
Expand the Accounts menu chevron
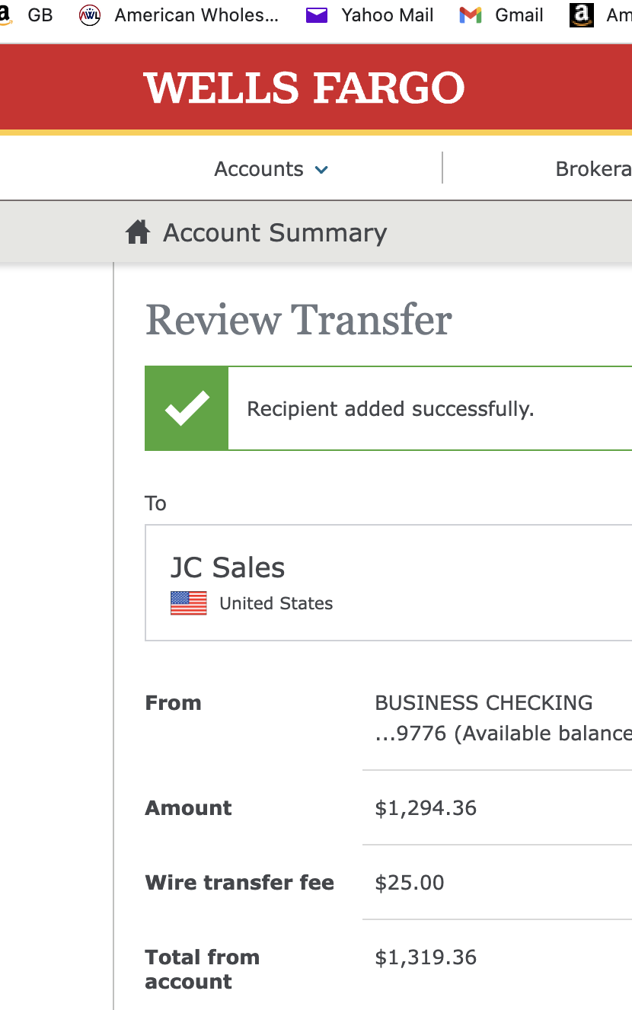321,170
